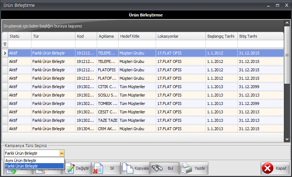Click the group-by panel drop area

(143, 26)
